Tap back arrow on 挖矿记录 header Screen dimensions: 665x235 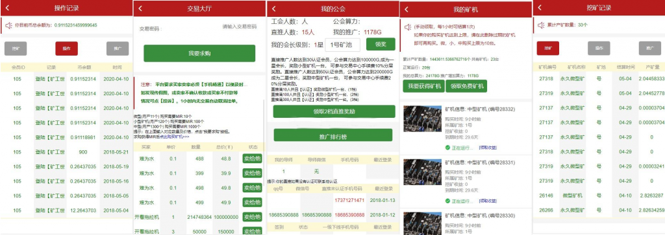coord(540,8)
